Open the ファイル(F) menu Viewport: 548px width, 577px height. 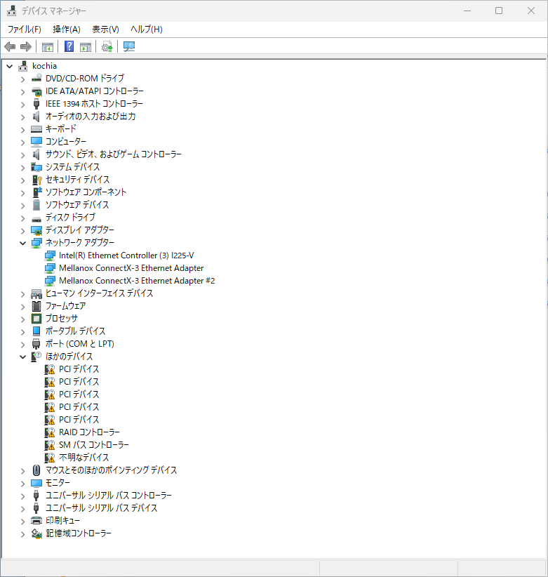25,29
